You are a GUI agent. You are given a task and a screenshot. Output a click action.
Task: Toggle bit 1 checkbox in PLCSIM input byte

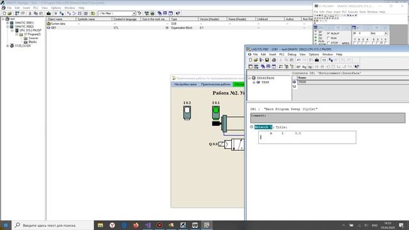pyautogui.click(x=382, y=43)
